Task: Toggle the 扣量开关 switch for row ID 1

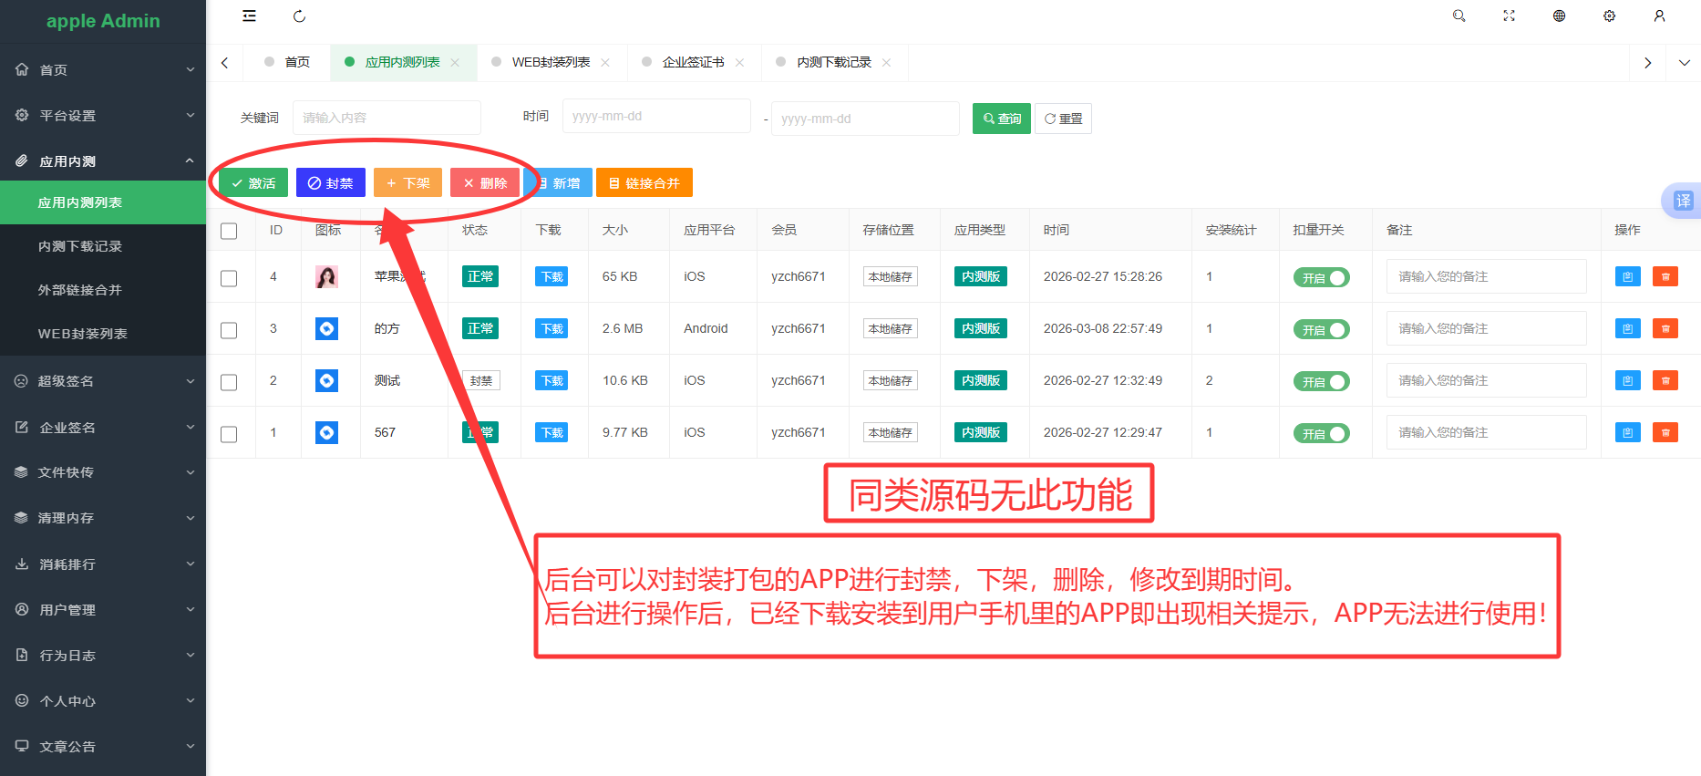Action: pos(1321,434)
